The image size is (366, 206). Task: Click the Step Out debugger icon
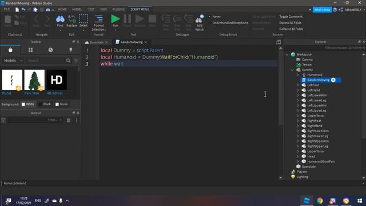(x=188, y=23)
